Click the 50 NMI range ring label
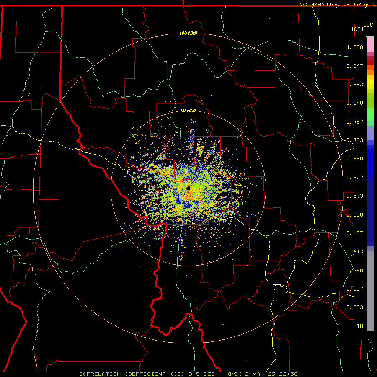Viewport: 377px width, 377px height. click(188, 111)
